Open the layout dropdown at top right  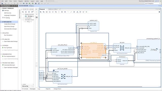[x=153, y=4]
